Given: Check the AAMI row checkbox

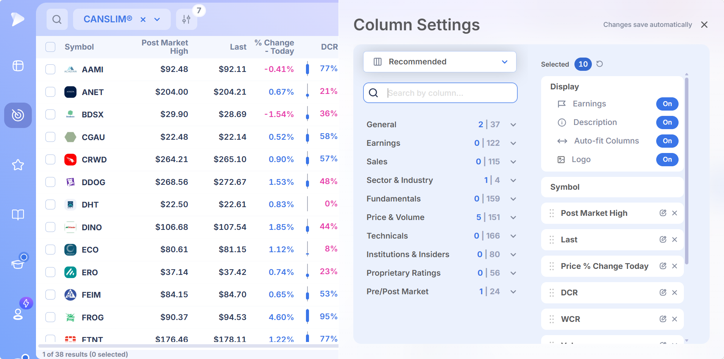Looking at the screenshot, I should [50, 69].
